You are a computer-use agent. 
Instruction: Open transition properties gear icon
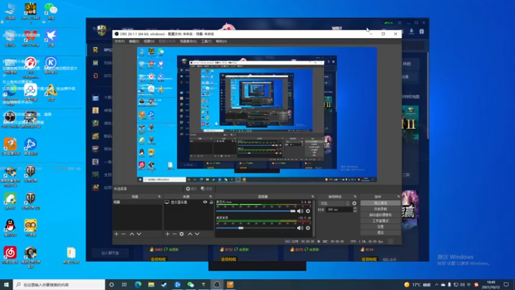(x=354, y=203)
